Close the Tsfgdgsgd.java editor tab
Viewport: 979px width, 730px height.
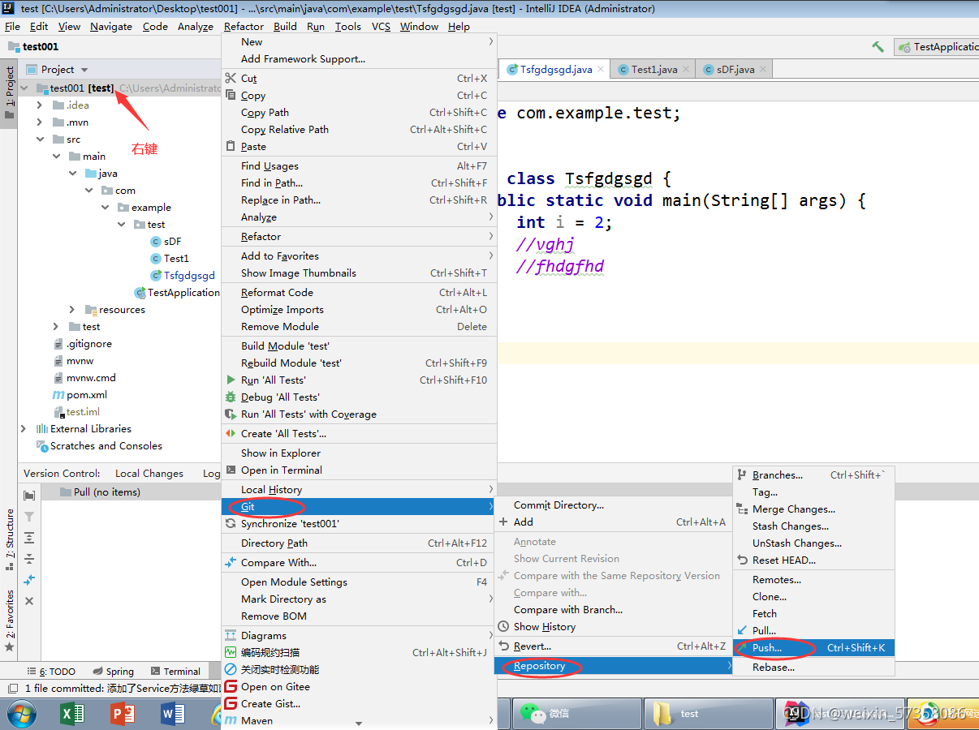coord(601,70)
